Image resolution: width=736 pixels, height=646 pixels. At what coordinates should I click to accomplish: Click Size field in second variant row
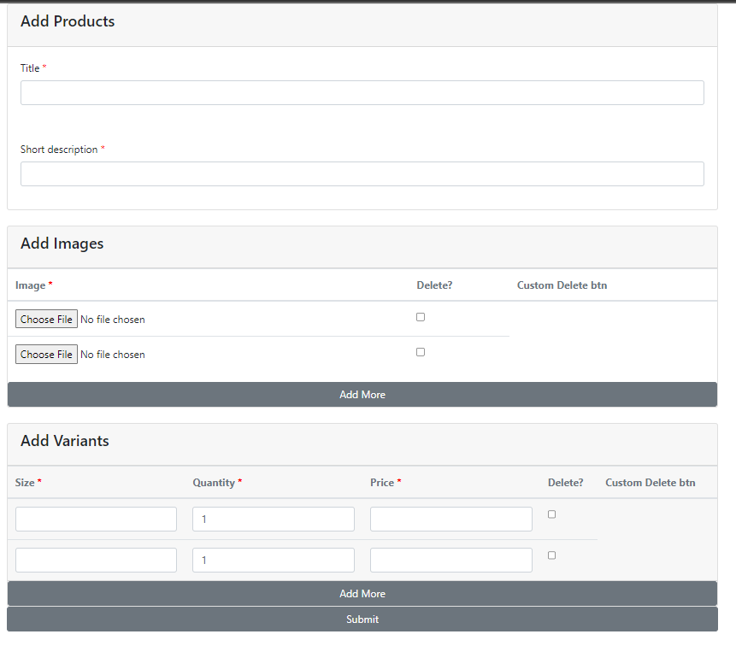[x=96, y=561]
